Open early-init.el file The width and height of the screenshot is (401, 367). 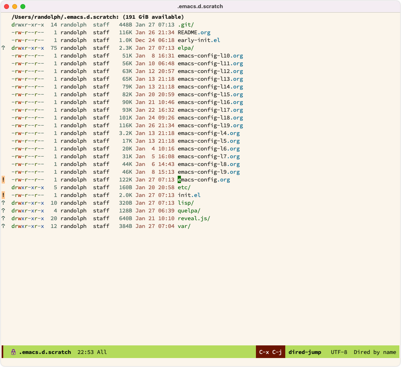(x=199, y=40)
